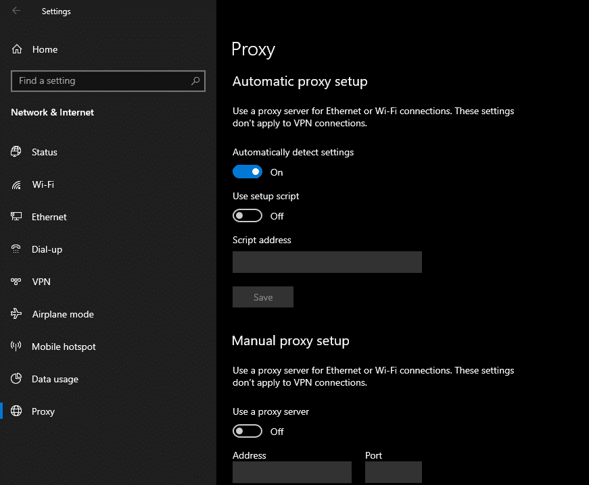589x485 pixels.
Task: Select the Status globe icon in sidebar
Action: pyautogui.click(x=16, y=152)
